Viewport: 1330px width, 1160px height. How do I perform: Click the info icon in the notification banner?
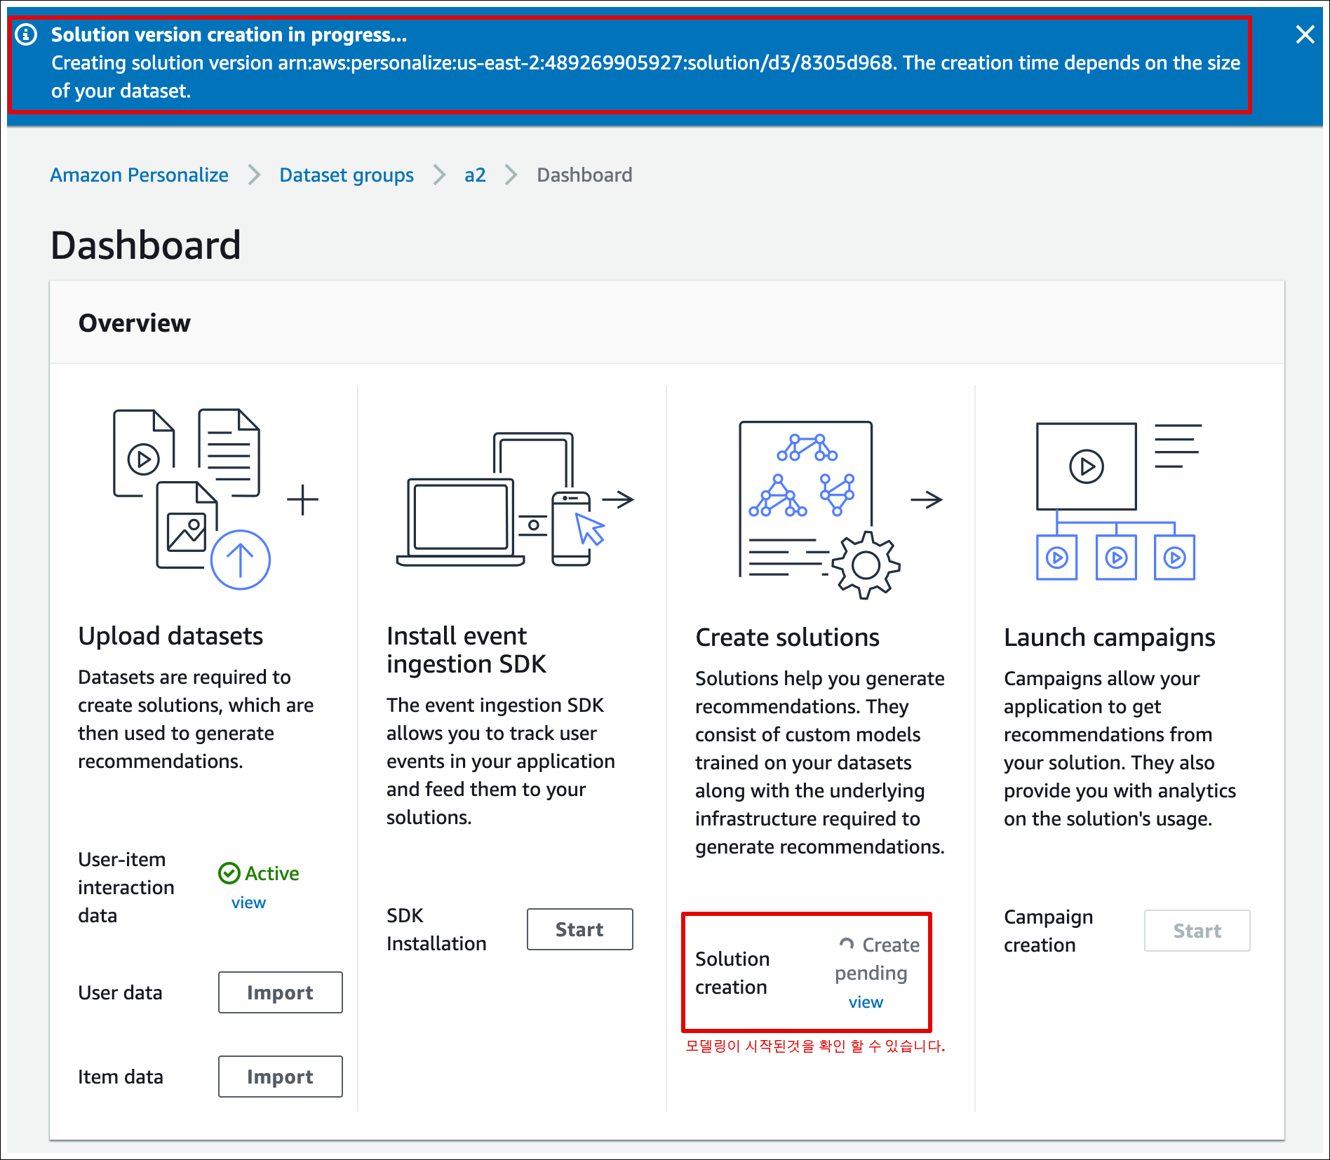[x=27, y=34]
